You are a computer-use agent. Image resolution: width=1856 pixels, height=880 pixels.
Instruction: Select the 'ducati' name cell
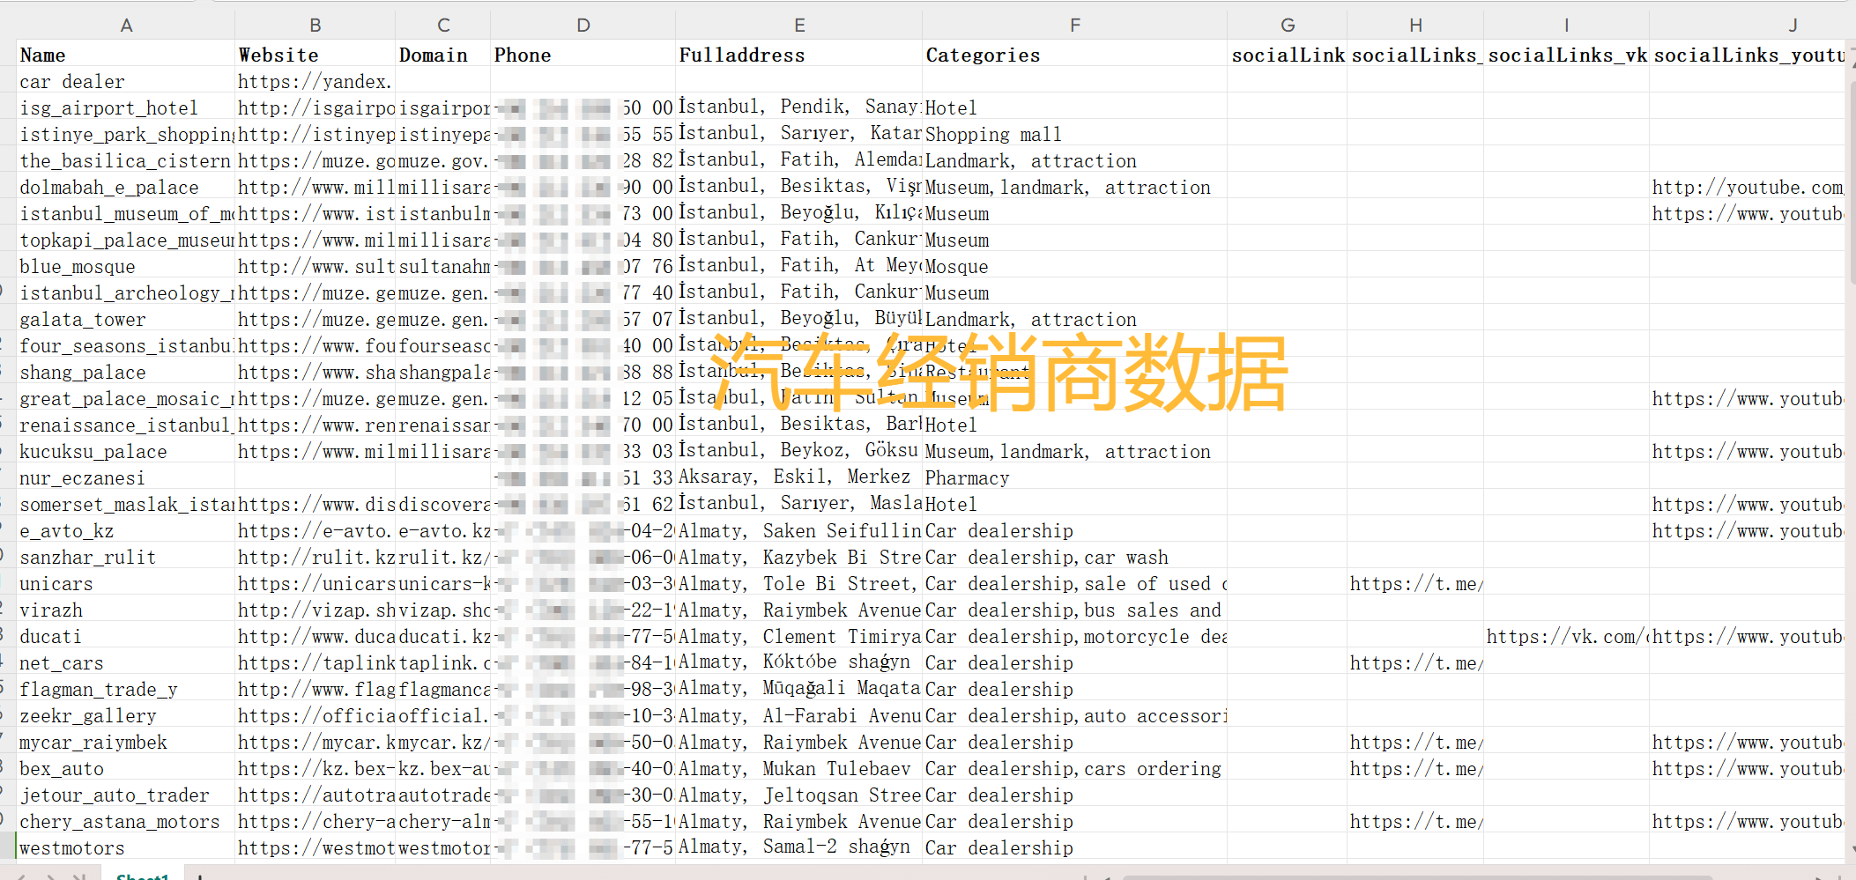point(126,636)
